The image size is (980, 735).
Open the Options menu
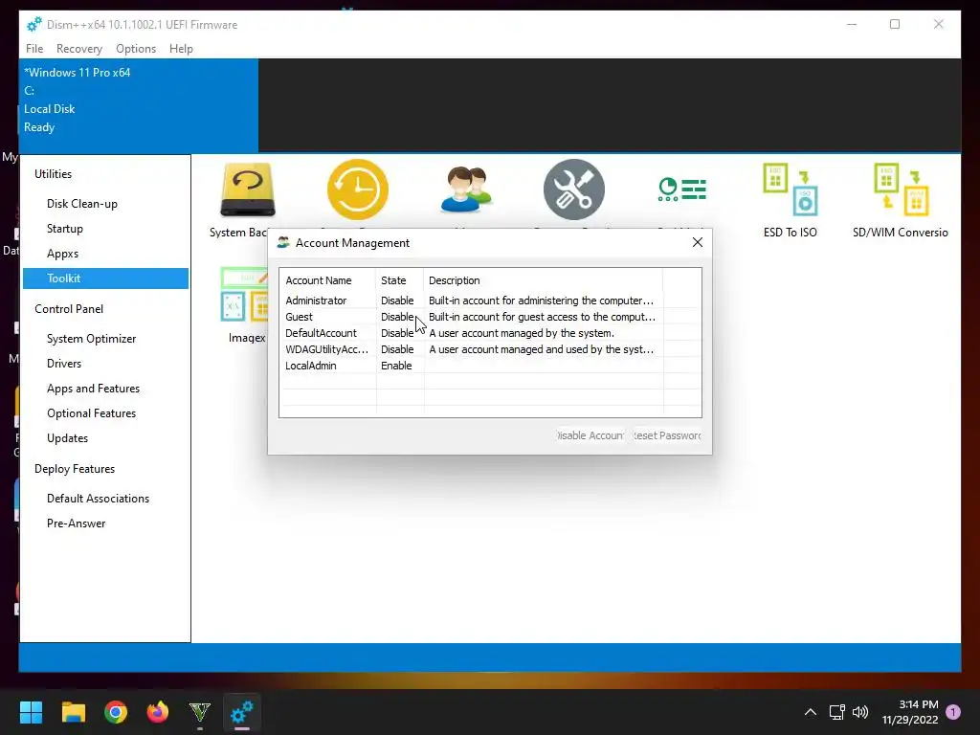136,49
